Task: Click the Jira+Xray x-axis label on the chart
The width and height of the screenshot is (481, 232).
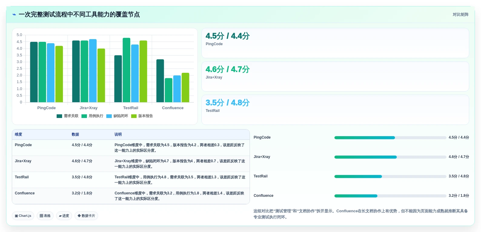Action: [88, 108]
